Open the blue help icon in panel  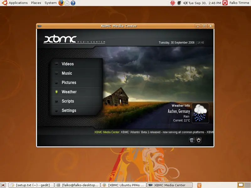pyautogui.click(x=73, y=3)
